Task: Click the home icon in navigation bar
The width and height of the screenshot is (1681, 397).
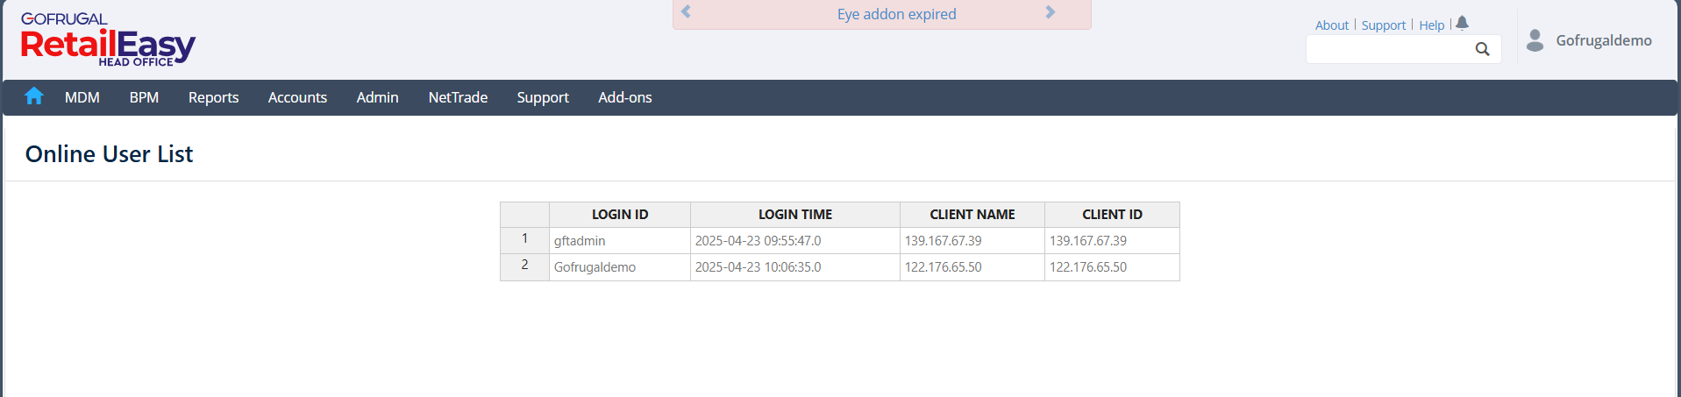Action: [x=34, y=96]
